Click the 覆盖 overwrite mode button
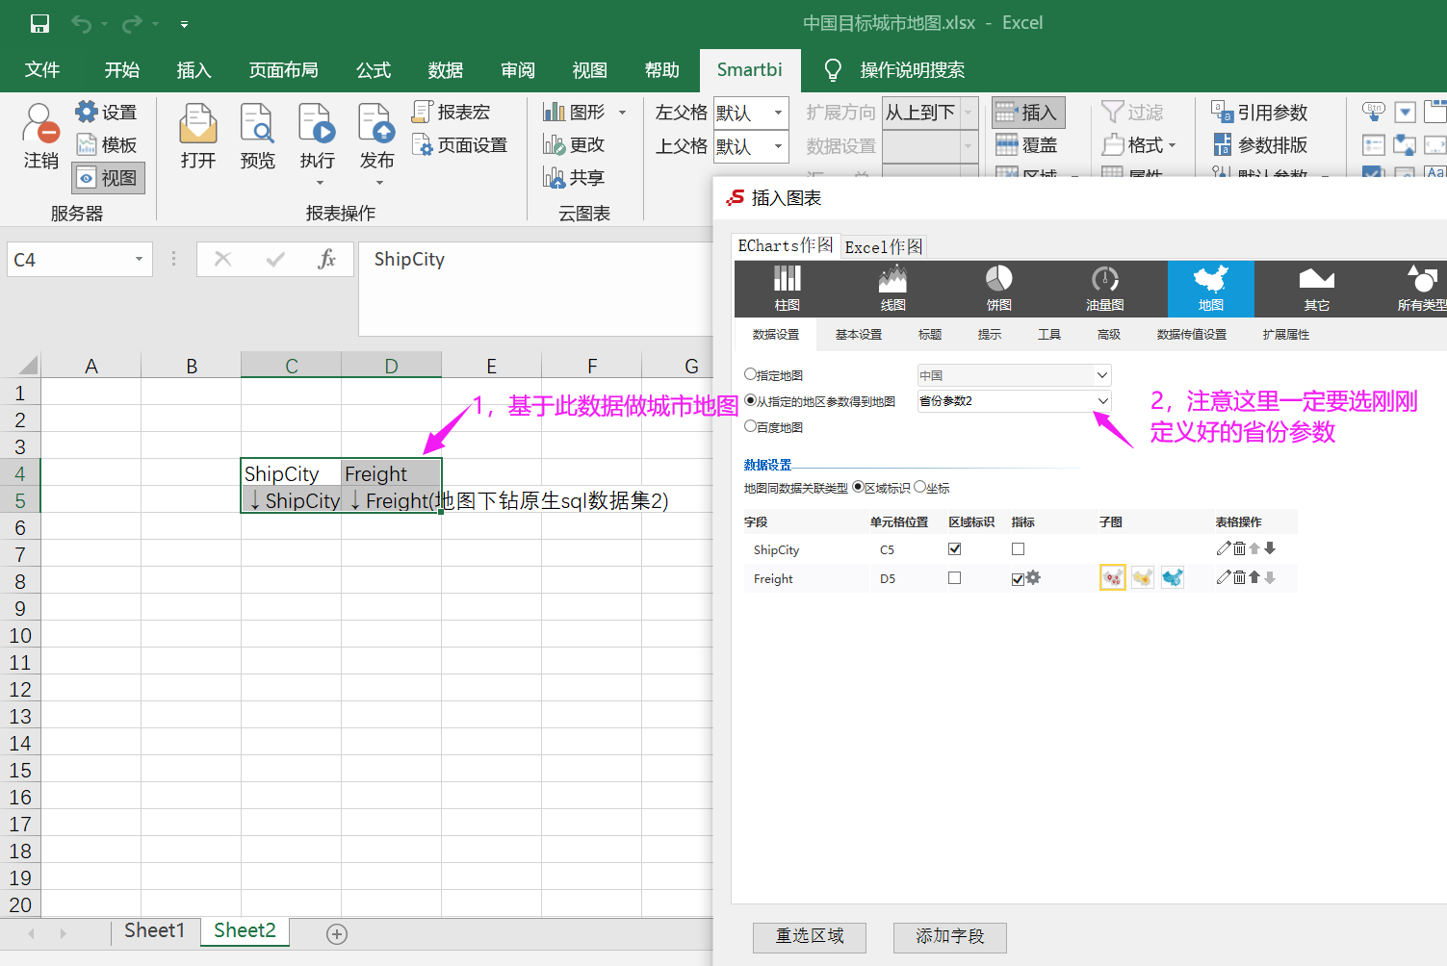This screenshot has width=1447, height=966. pyautogui.click(x=1026, y=145)
